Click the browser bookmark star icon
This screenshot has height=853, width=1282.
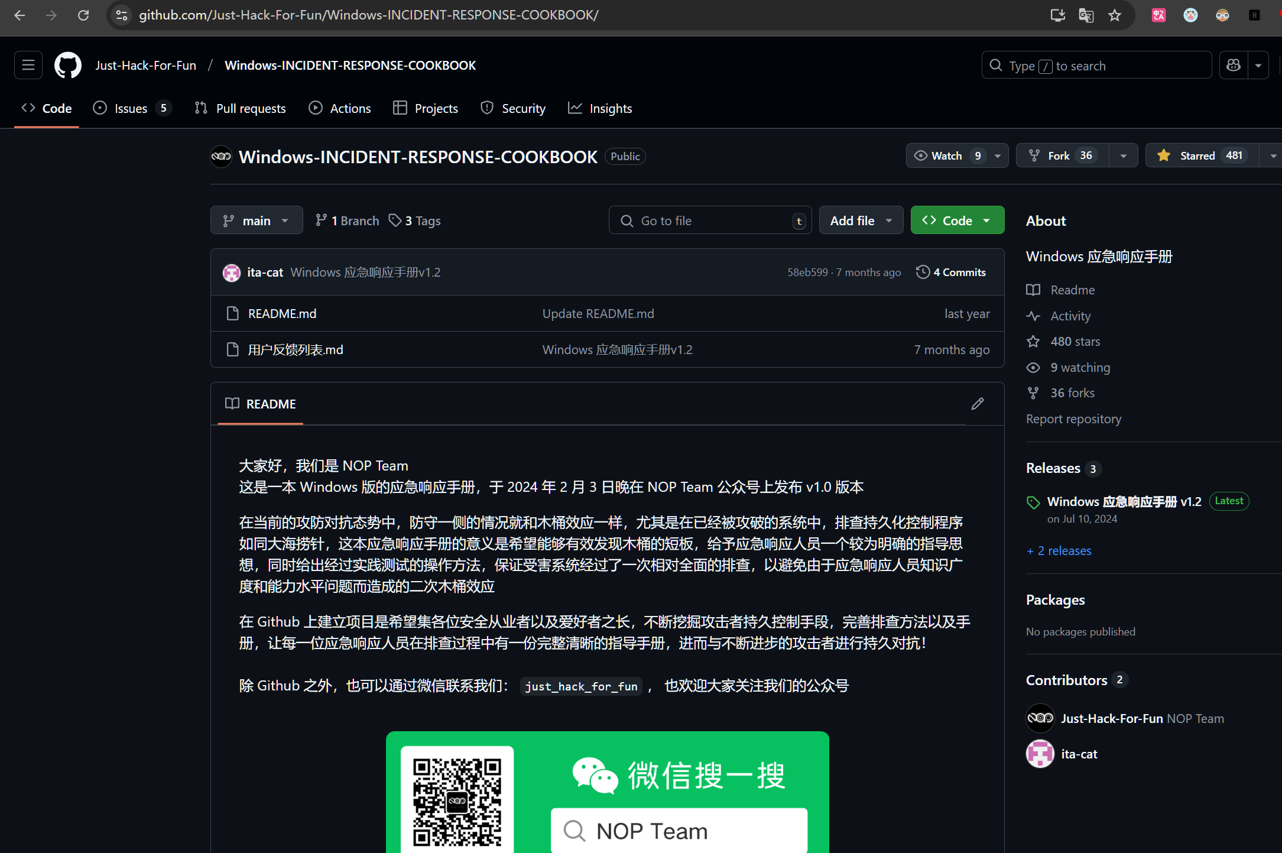coord(1115,15)
